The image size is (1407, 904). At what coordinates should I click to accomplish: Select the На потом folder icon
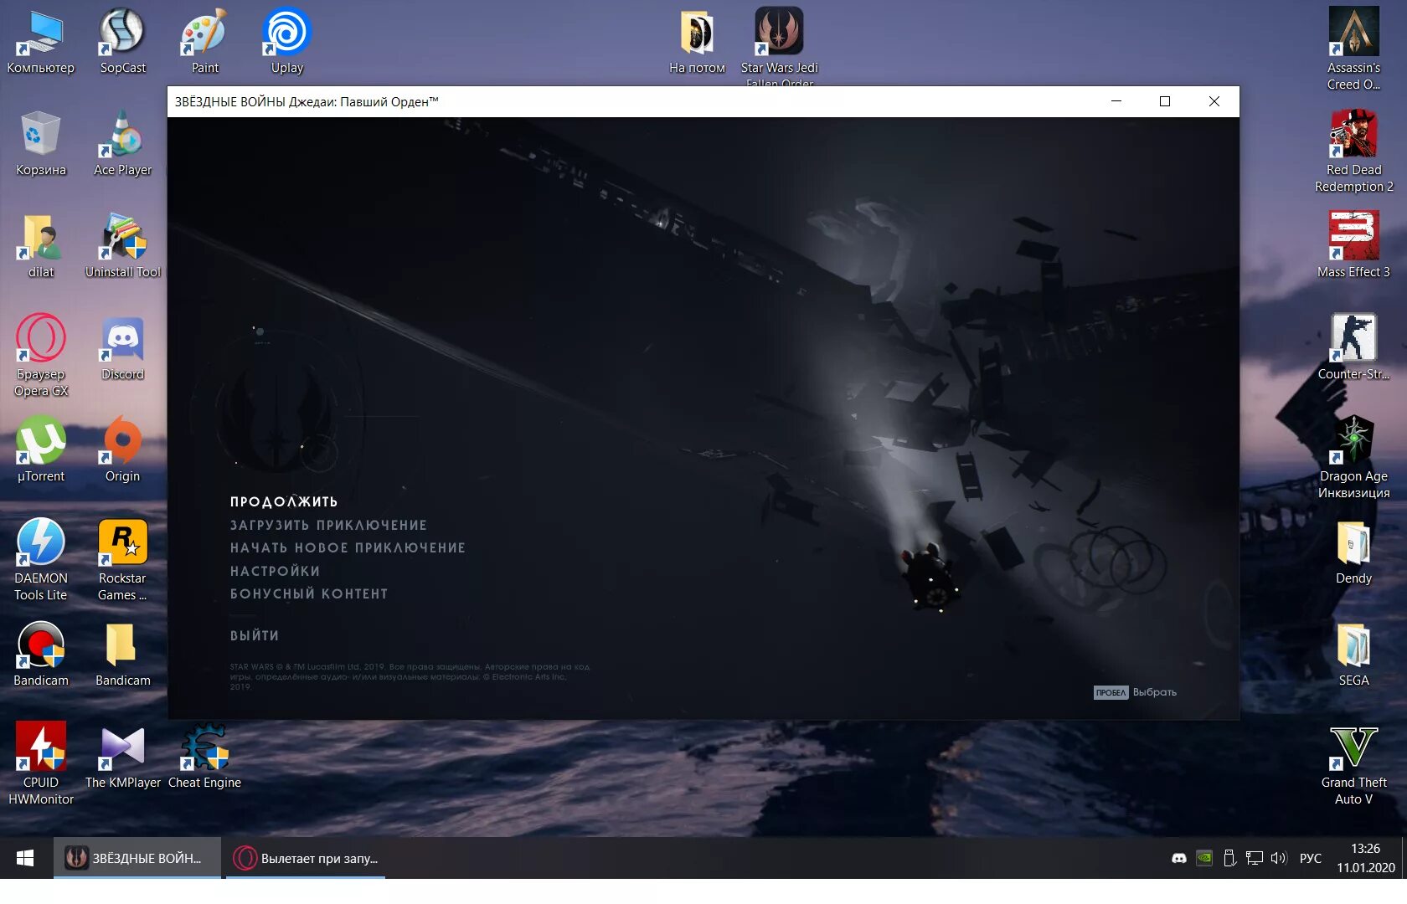pyautogui.click(x=697, y=42)
